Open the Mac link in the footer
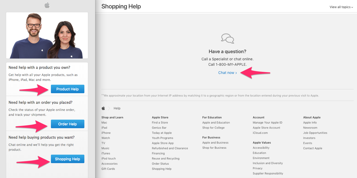The height and width of the screenshot is (178, 357). (x=104, y=122)
